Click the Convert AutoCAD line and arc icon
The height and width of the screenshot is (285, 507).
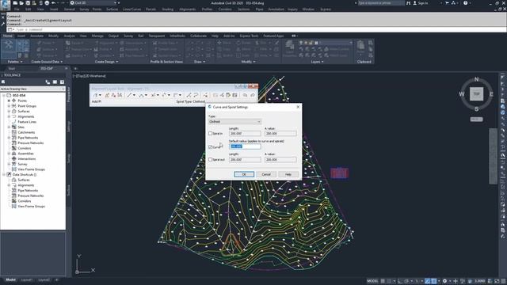189,95
